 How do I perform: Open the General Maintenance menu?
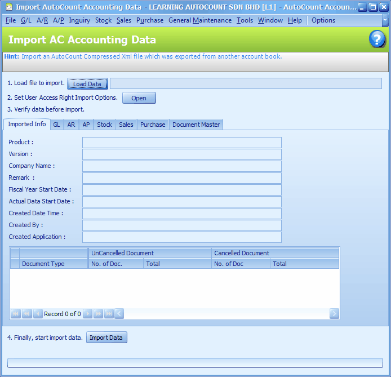click(200, 20)
